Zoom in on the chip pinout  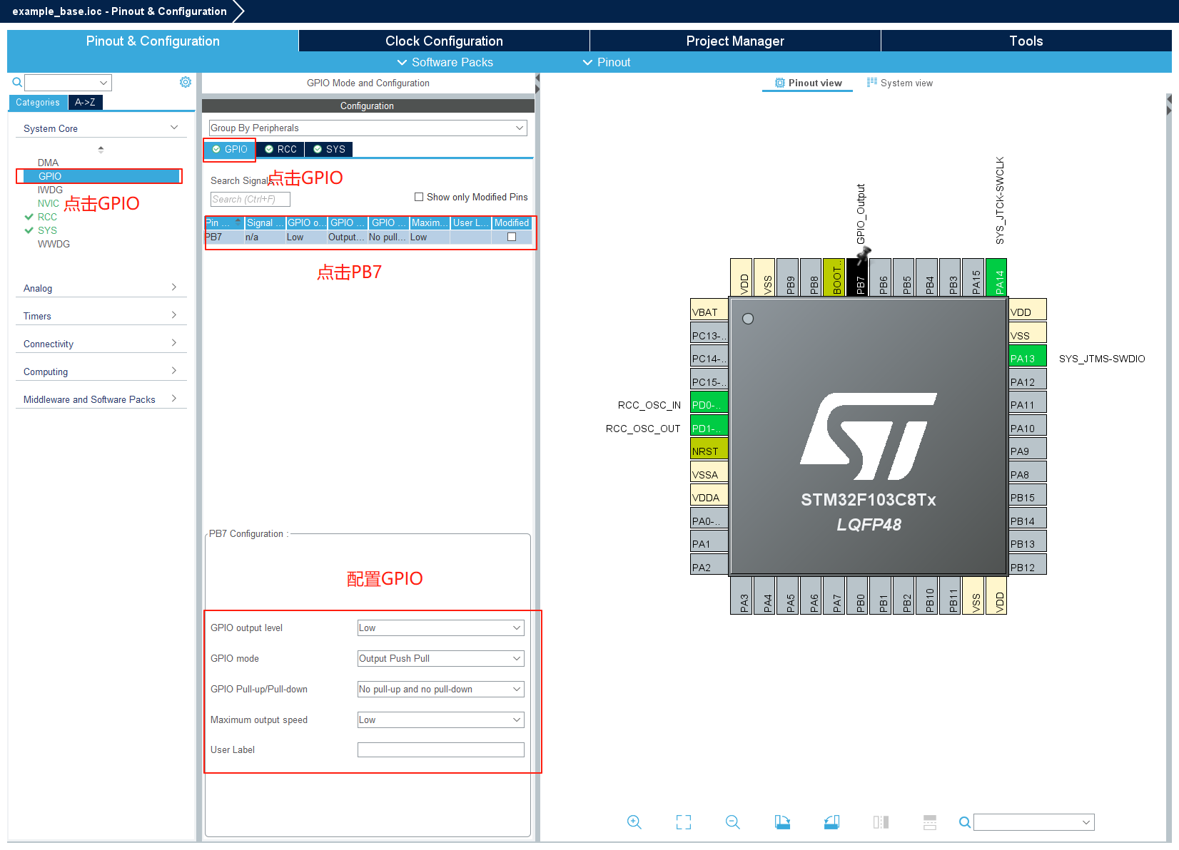pyautogui.click(x=634, y=822)
